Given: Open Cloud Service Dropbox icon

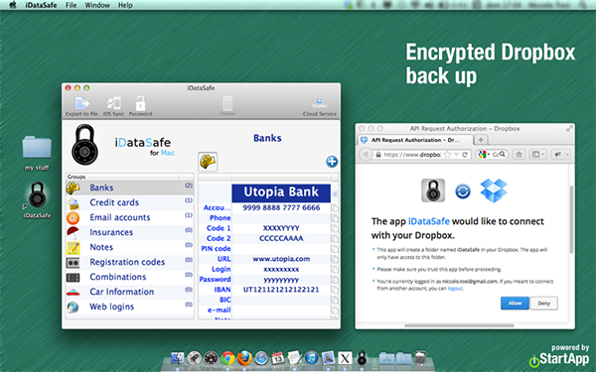Looking at the screenshot, I should 319,107.
